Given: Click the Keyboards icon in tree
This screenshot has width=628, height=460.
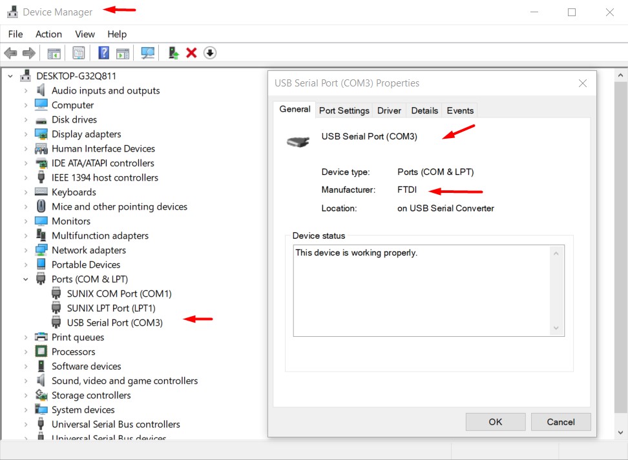Looking at the screenshot, I should (41, 192).
